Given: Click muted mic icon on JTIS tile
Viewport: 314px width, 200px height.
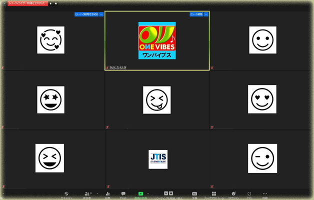Looking at the screenshot, I should [x=108, y=186].
